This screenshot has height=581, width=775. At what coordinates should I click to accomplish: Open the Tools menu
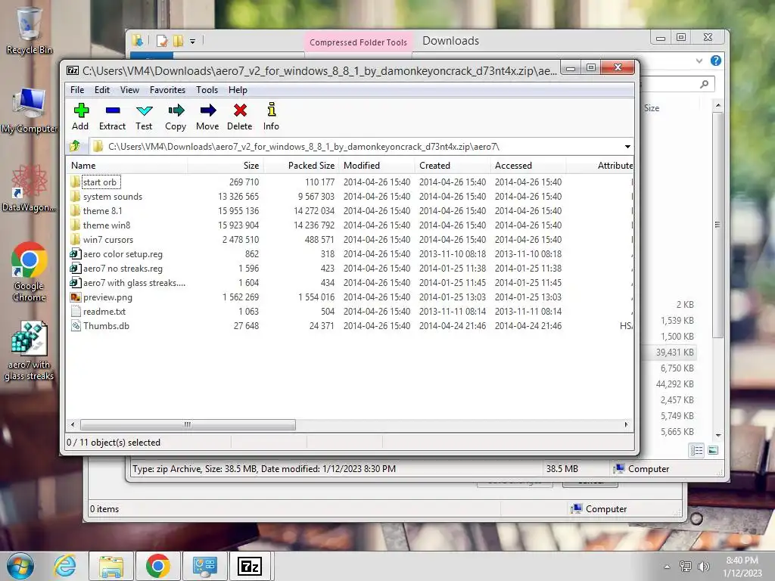(207, 90)
